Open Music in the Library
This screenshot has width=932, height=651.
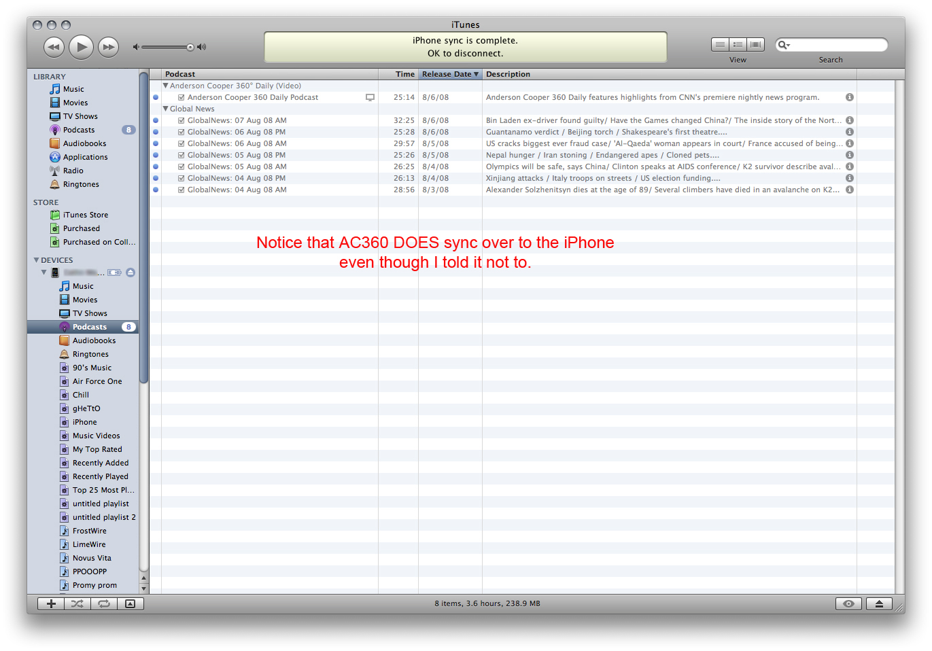(x=73, y=89)
